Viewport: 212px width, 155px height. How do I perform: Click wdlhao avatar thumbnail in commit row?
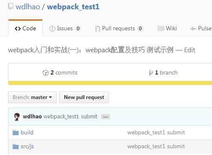click(x=17, y=117)
